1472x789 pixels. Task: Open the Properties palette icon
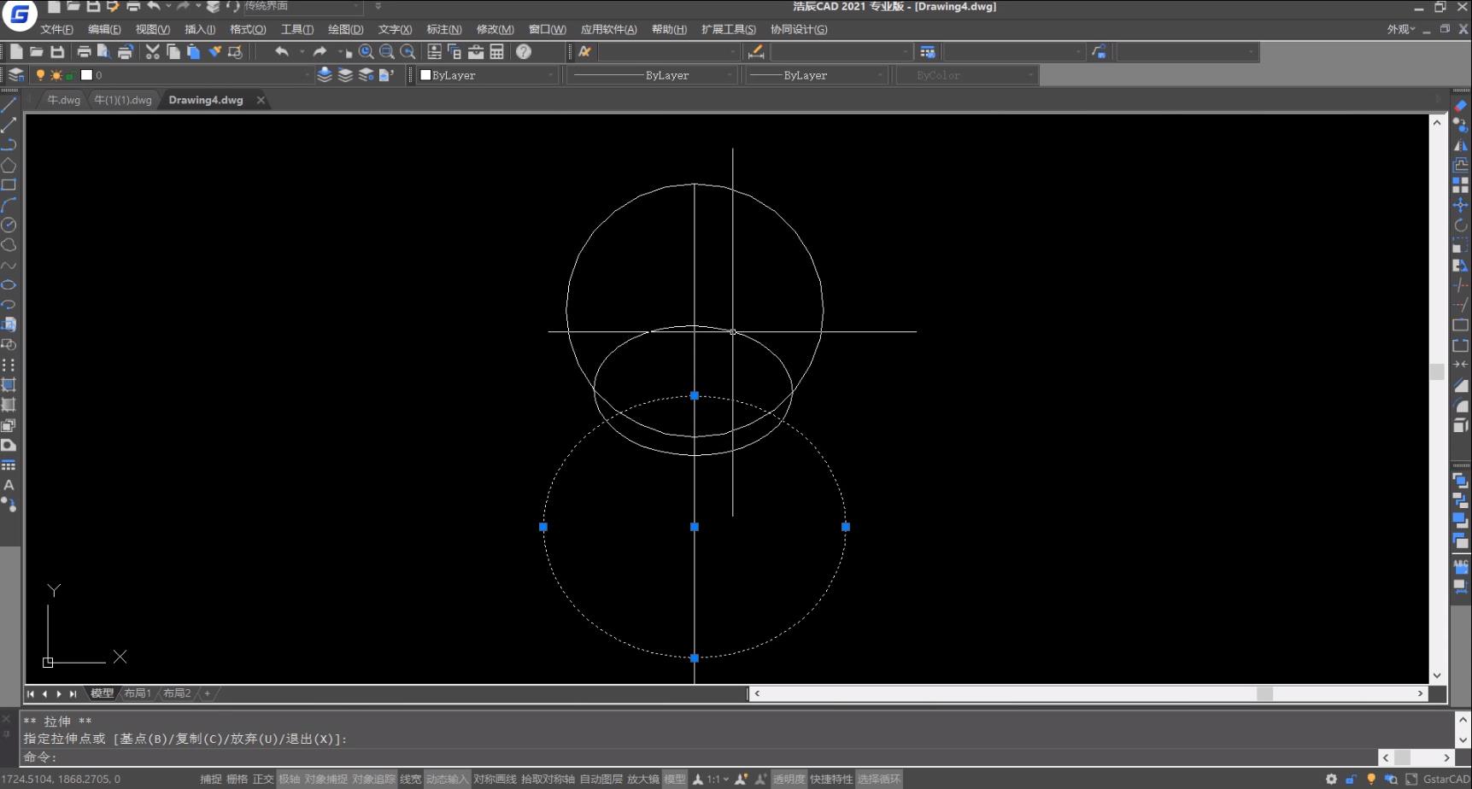[434, 52]
